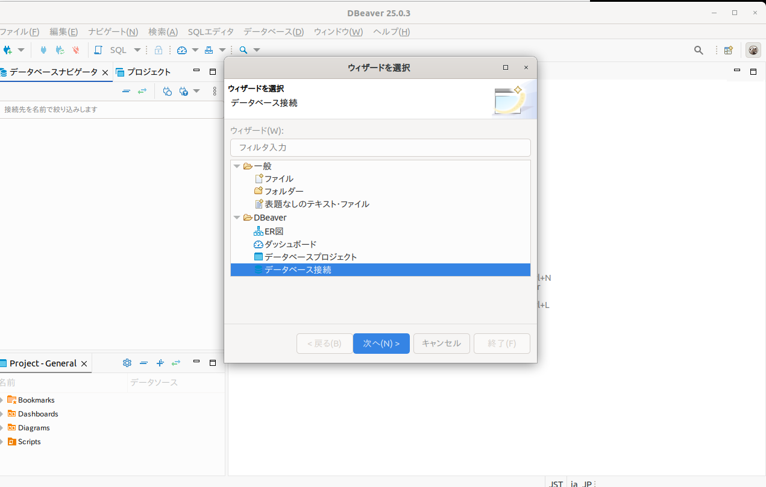Close the Project - General tab
The image size is (766, 487).
tap(84, 363)
